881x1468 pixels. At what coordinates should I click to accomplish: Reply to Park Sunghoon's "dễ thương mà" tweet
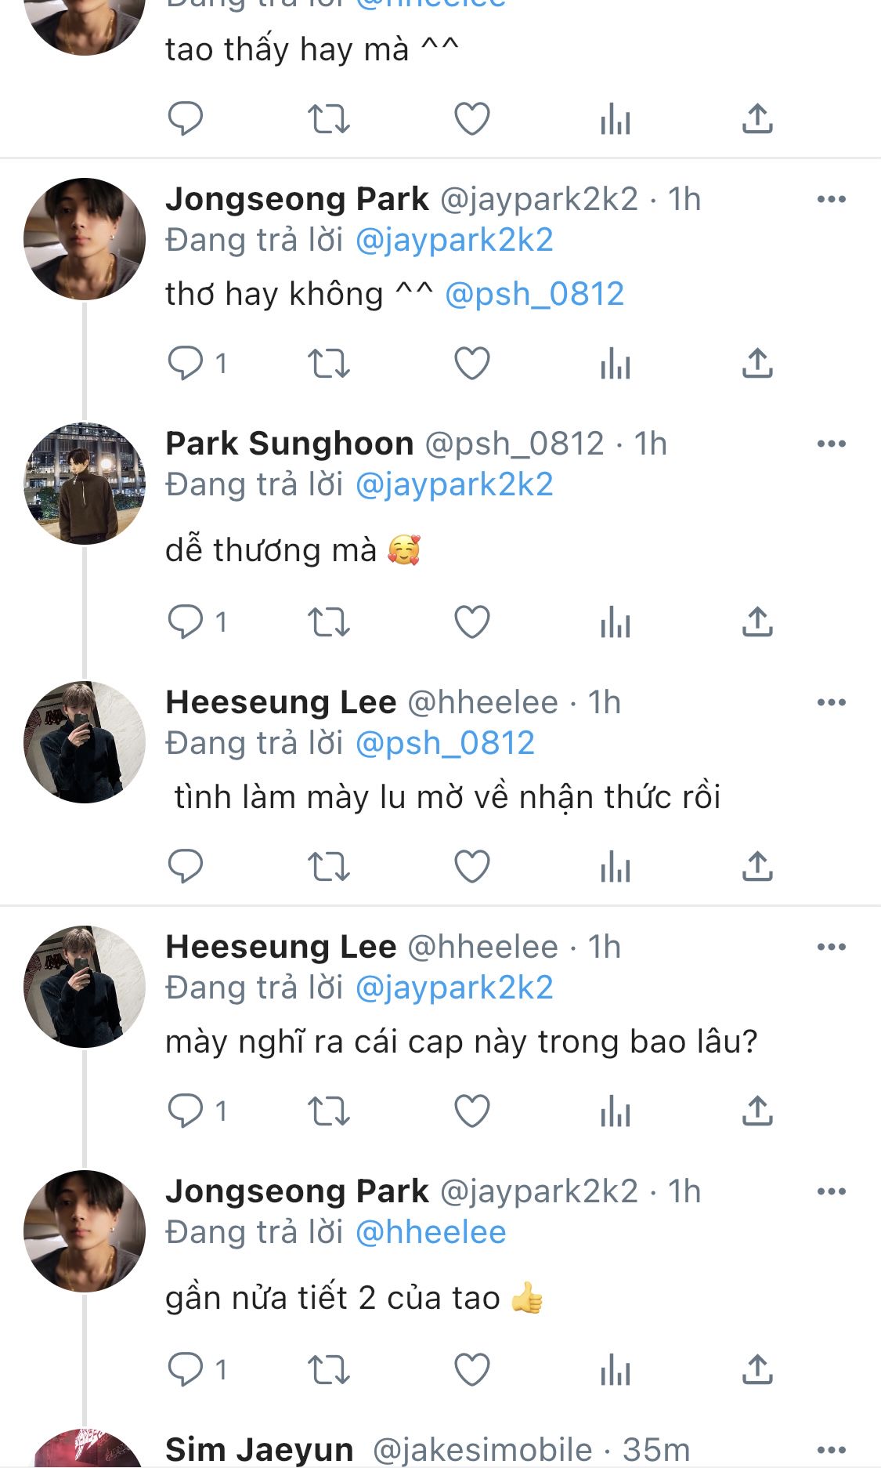pyautogui.click(x=186, y=622)
